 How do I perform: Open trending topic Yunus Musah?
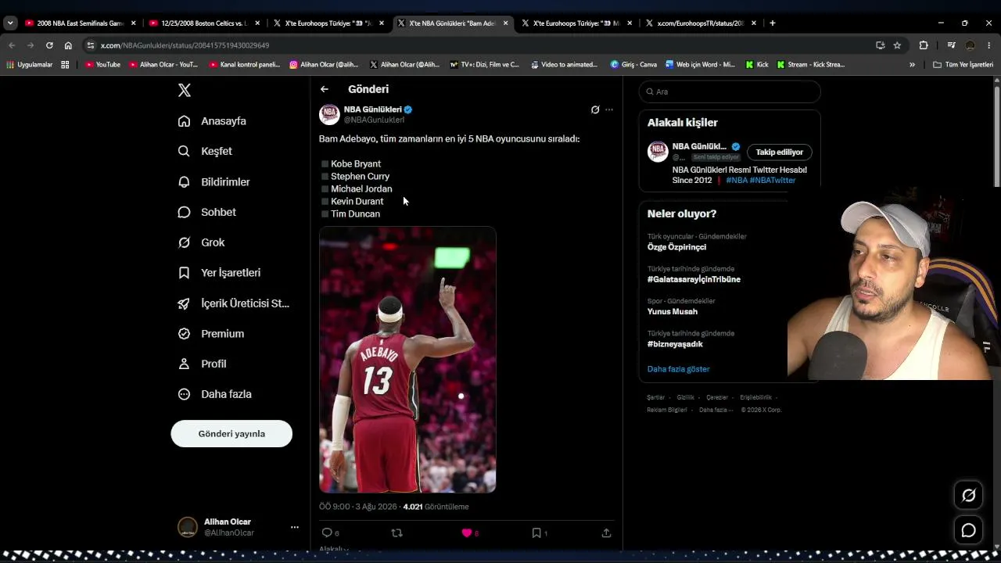(x=673, y=311)
